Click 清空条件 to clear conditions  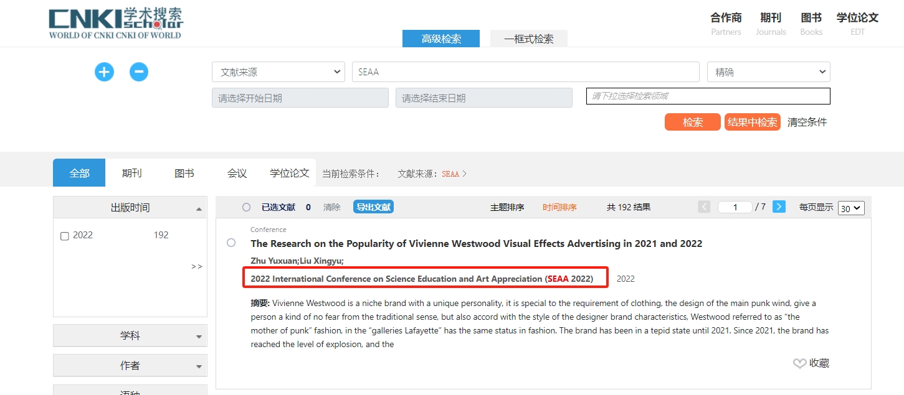click(x=807, y=122)
